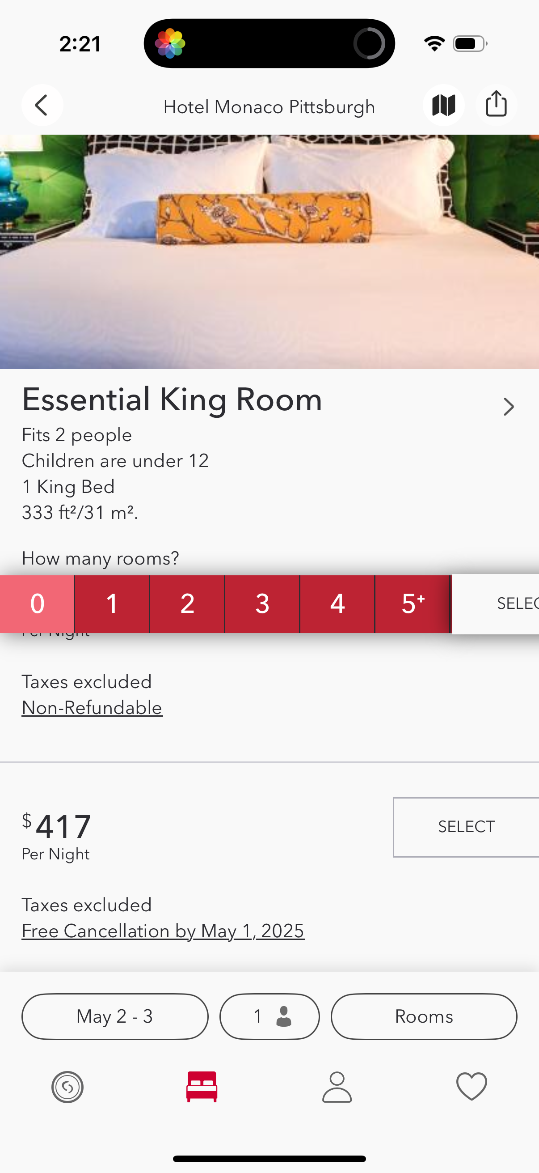Viewport: 539px width, 1173px height.
Task: Select the $417 per night rate
Action: click(465, 826)
